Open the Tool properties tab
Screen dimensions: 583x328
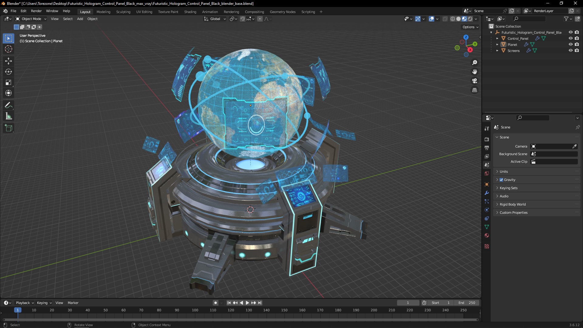[487, 129]
